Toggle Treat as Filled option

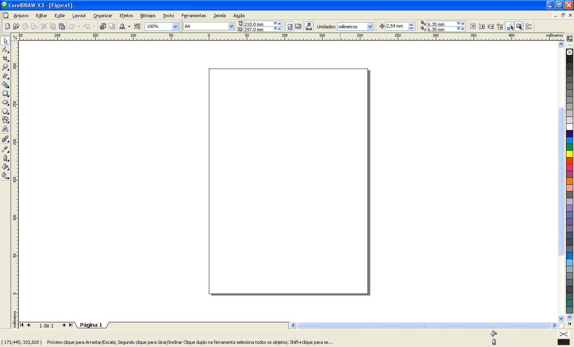(519, 26)
